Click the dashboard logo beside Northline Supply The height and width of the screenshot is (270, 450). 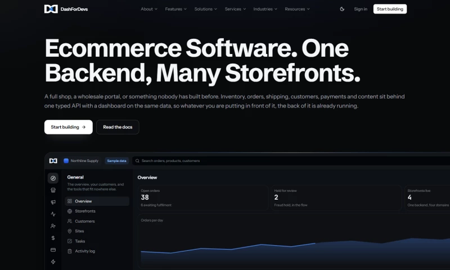click(53, 161)
